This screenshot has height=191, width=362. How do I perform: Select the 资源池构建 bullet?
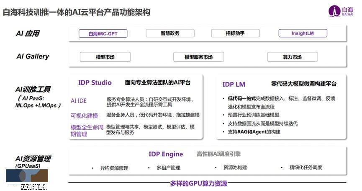point(235,168)
